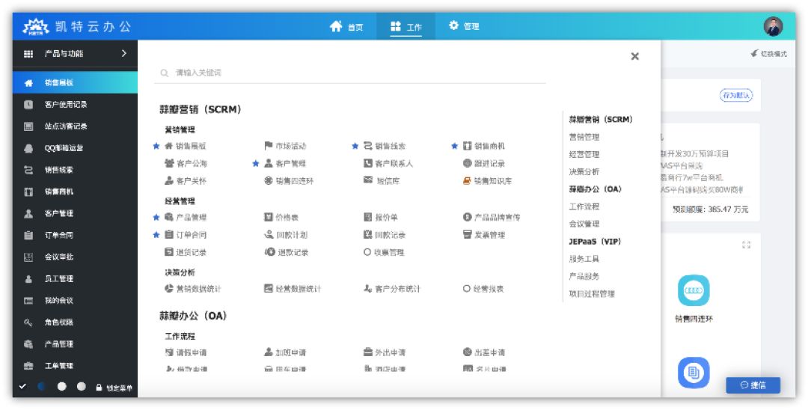Open 营销数据统计 pie chart item
808x410 pixels.
(x=193, y=290)
